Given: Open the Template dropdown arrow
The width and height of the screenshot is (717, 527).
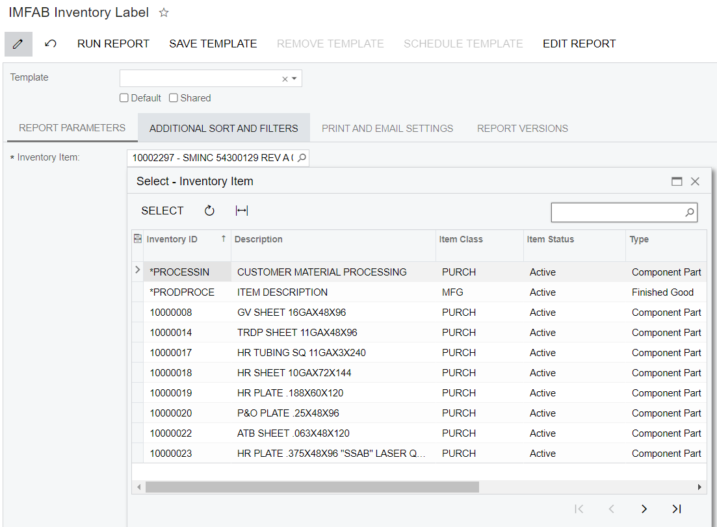Looking at the screenshot, I should [x=294, y=79].
